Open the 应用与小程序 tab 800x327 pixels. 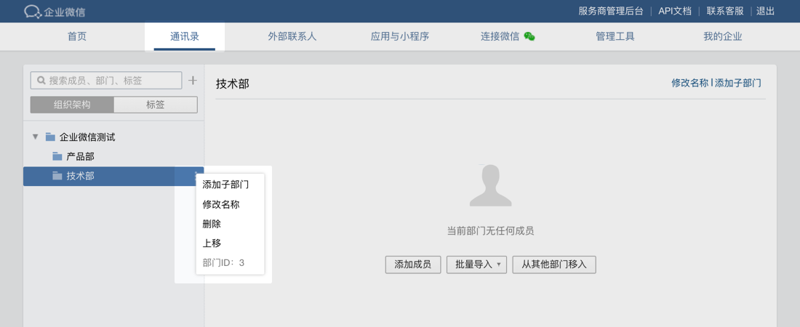pyautogui.click(x=399, y=37)
